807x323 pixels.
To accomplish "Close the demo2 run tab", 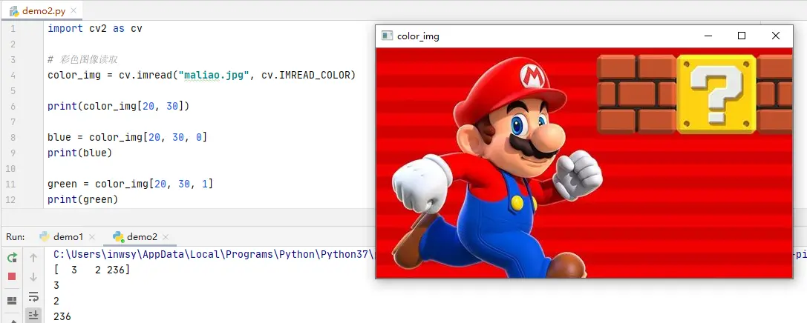I will 166,237.
